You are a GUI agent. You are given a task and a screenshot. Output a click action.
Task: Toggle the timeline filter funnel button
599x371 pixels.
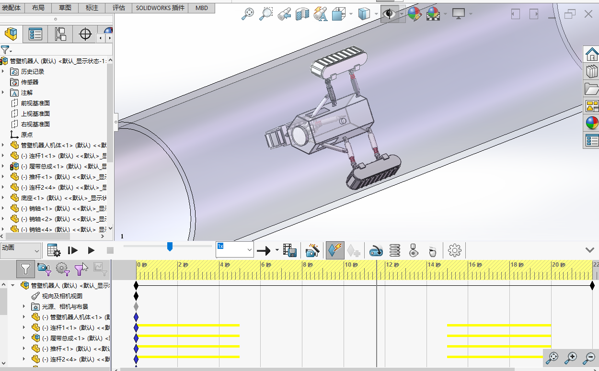25,270
